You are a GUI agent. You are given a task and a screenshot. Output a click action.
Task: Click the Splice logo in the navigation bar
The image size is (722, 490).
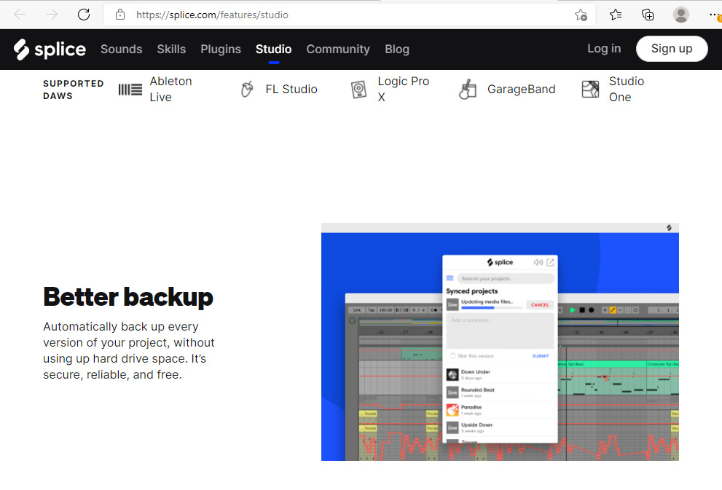[x=50, y=50]
